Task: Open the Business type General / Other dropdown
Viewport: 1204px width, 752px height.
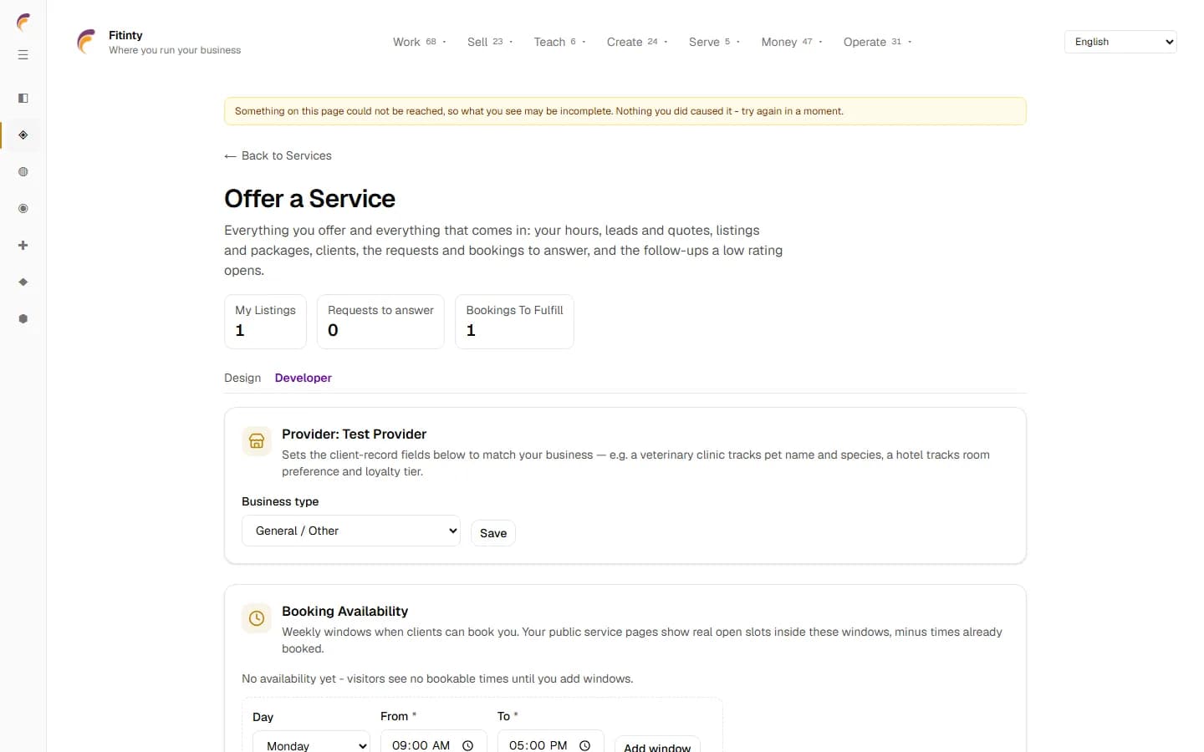Action: pyautogui.click(x=351, y=531)
